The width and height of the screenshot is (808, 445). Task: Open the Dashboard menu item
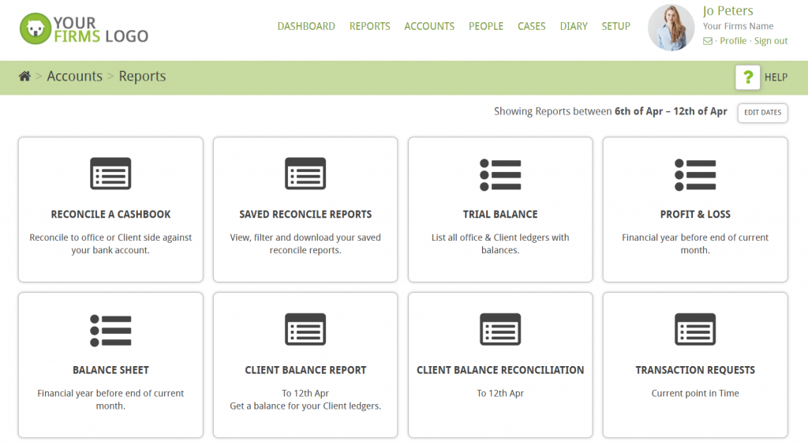[306, 26]
